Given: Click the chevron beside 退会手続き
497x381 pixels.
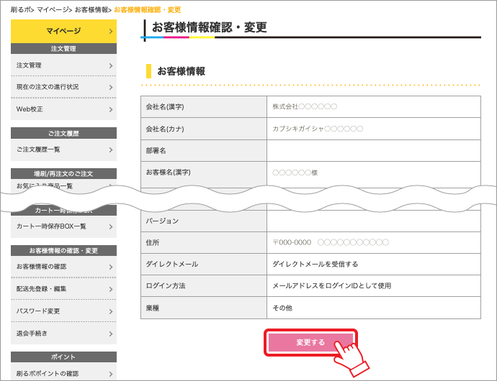Looking at the screenshot, I should pyautogui.click(x=111, y=334).
